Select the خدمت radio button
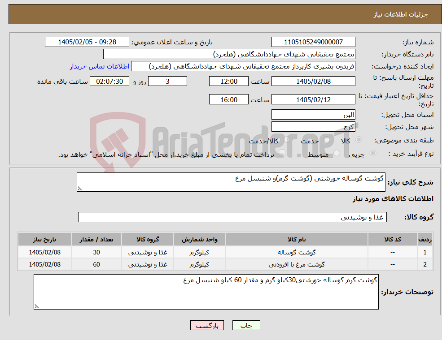The image size is (442, 340). pyautogui.click(x=327, y=140)
